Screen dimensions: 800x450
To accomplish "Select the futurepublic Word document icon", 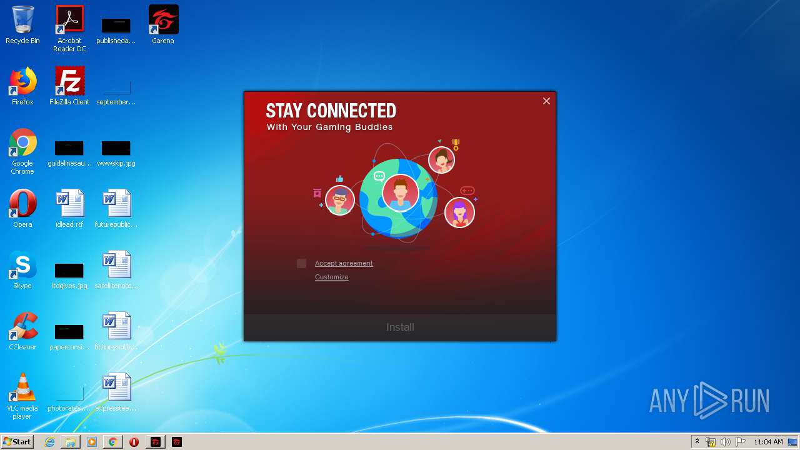I will 116,209.
